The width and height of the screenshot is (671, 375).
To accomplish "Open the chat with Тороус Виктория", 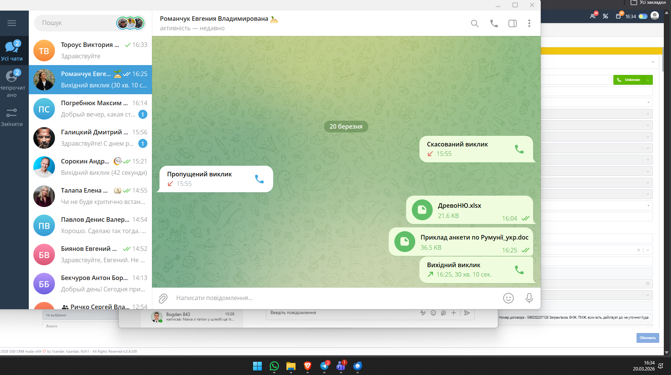I will coord(90,50).
